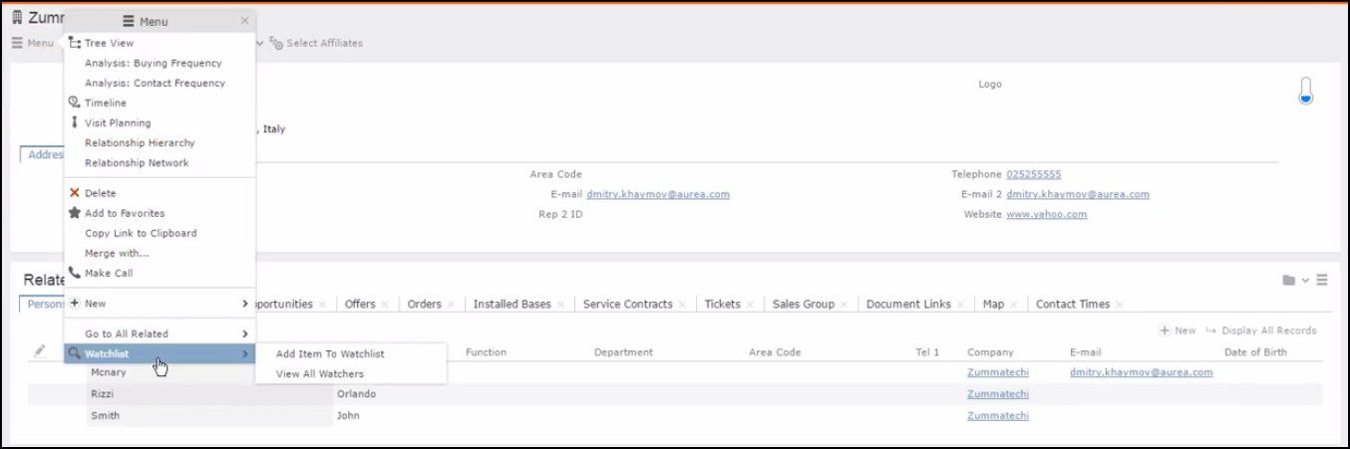Click the red Delete icon entry
1350x449 pixels.
click(75, 193)
